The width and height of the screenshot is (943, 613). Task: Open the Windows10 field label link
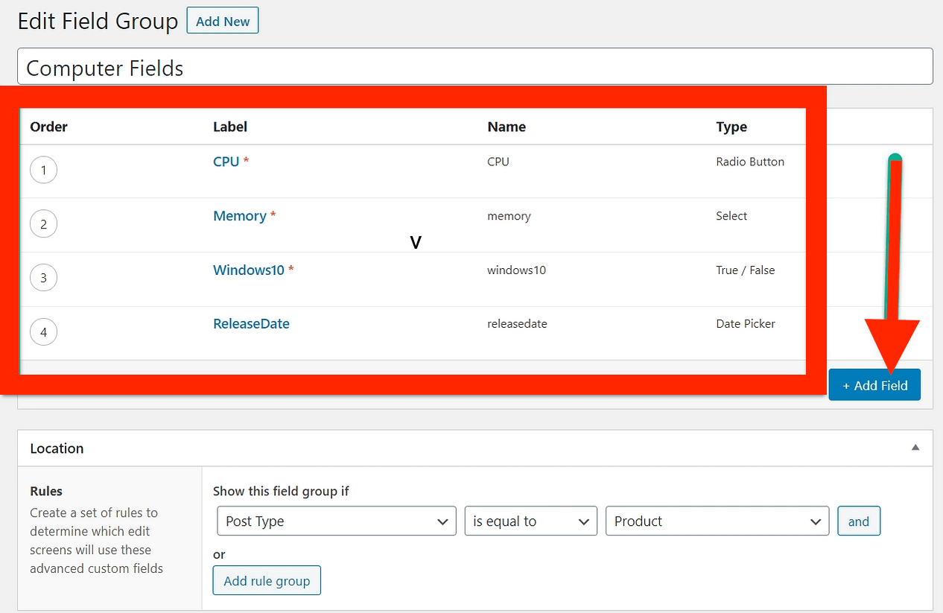[x=249, y=270]
